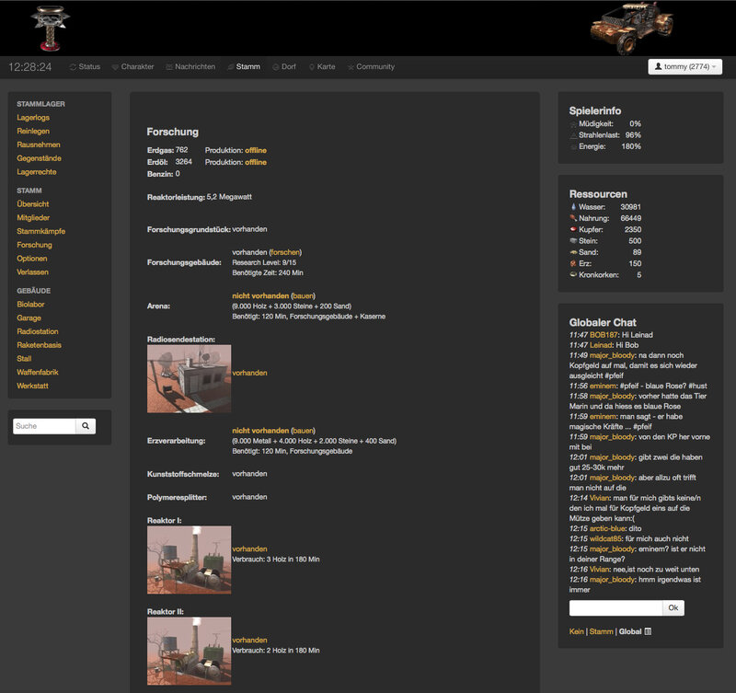Click the Erz ore icon in Ressourcen
This screenshot has height=693, width=736.
575,265
